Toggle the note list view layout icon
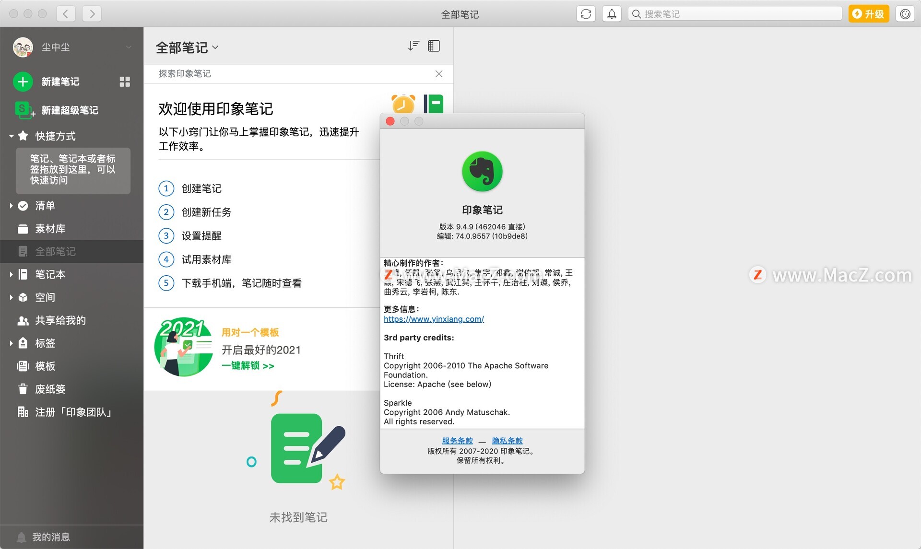921x549 pixels. point(434,46)
